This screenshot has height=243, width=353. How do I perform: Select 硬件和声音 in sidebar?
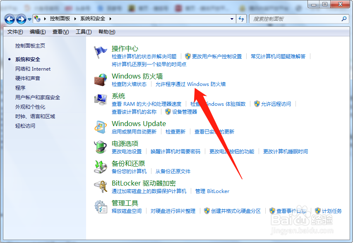coord(27,78)
